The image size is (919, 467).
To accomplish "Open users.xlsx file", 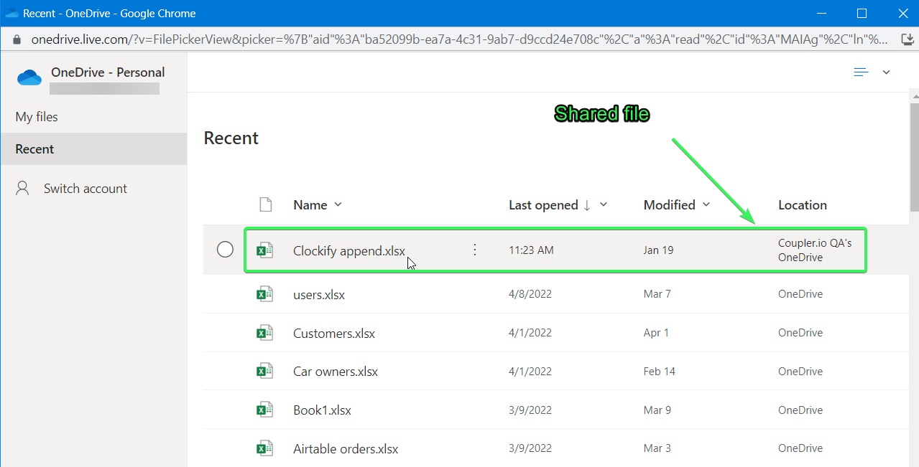I will coord(319,295).
